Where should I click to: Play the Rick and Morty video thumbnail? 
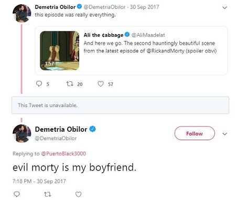click(x=59, y=51)
